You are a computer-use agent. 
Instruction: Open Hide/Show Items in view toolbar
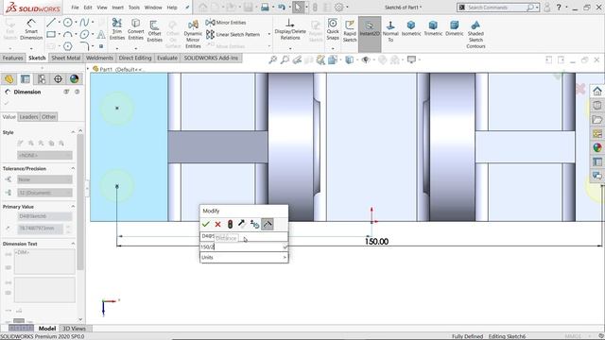tap(366, 60)
